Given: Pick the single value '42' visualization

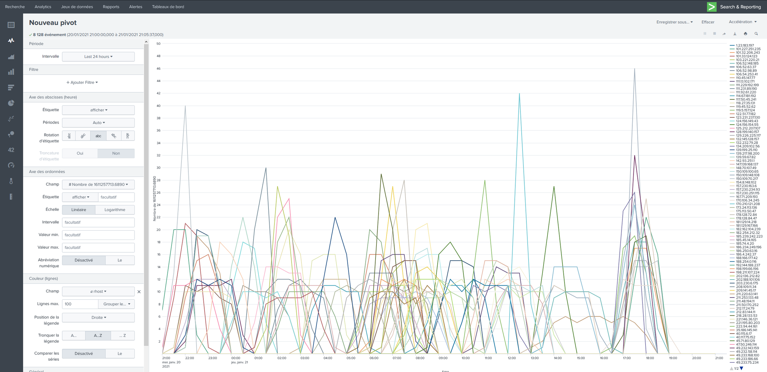Looking at the screenshot, I should tap(11, 150).
